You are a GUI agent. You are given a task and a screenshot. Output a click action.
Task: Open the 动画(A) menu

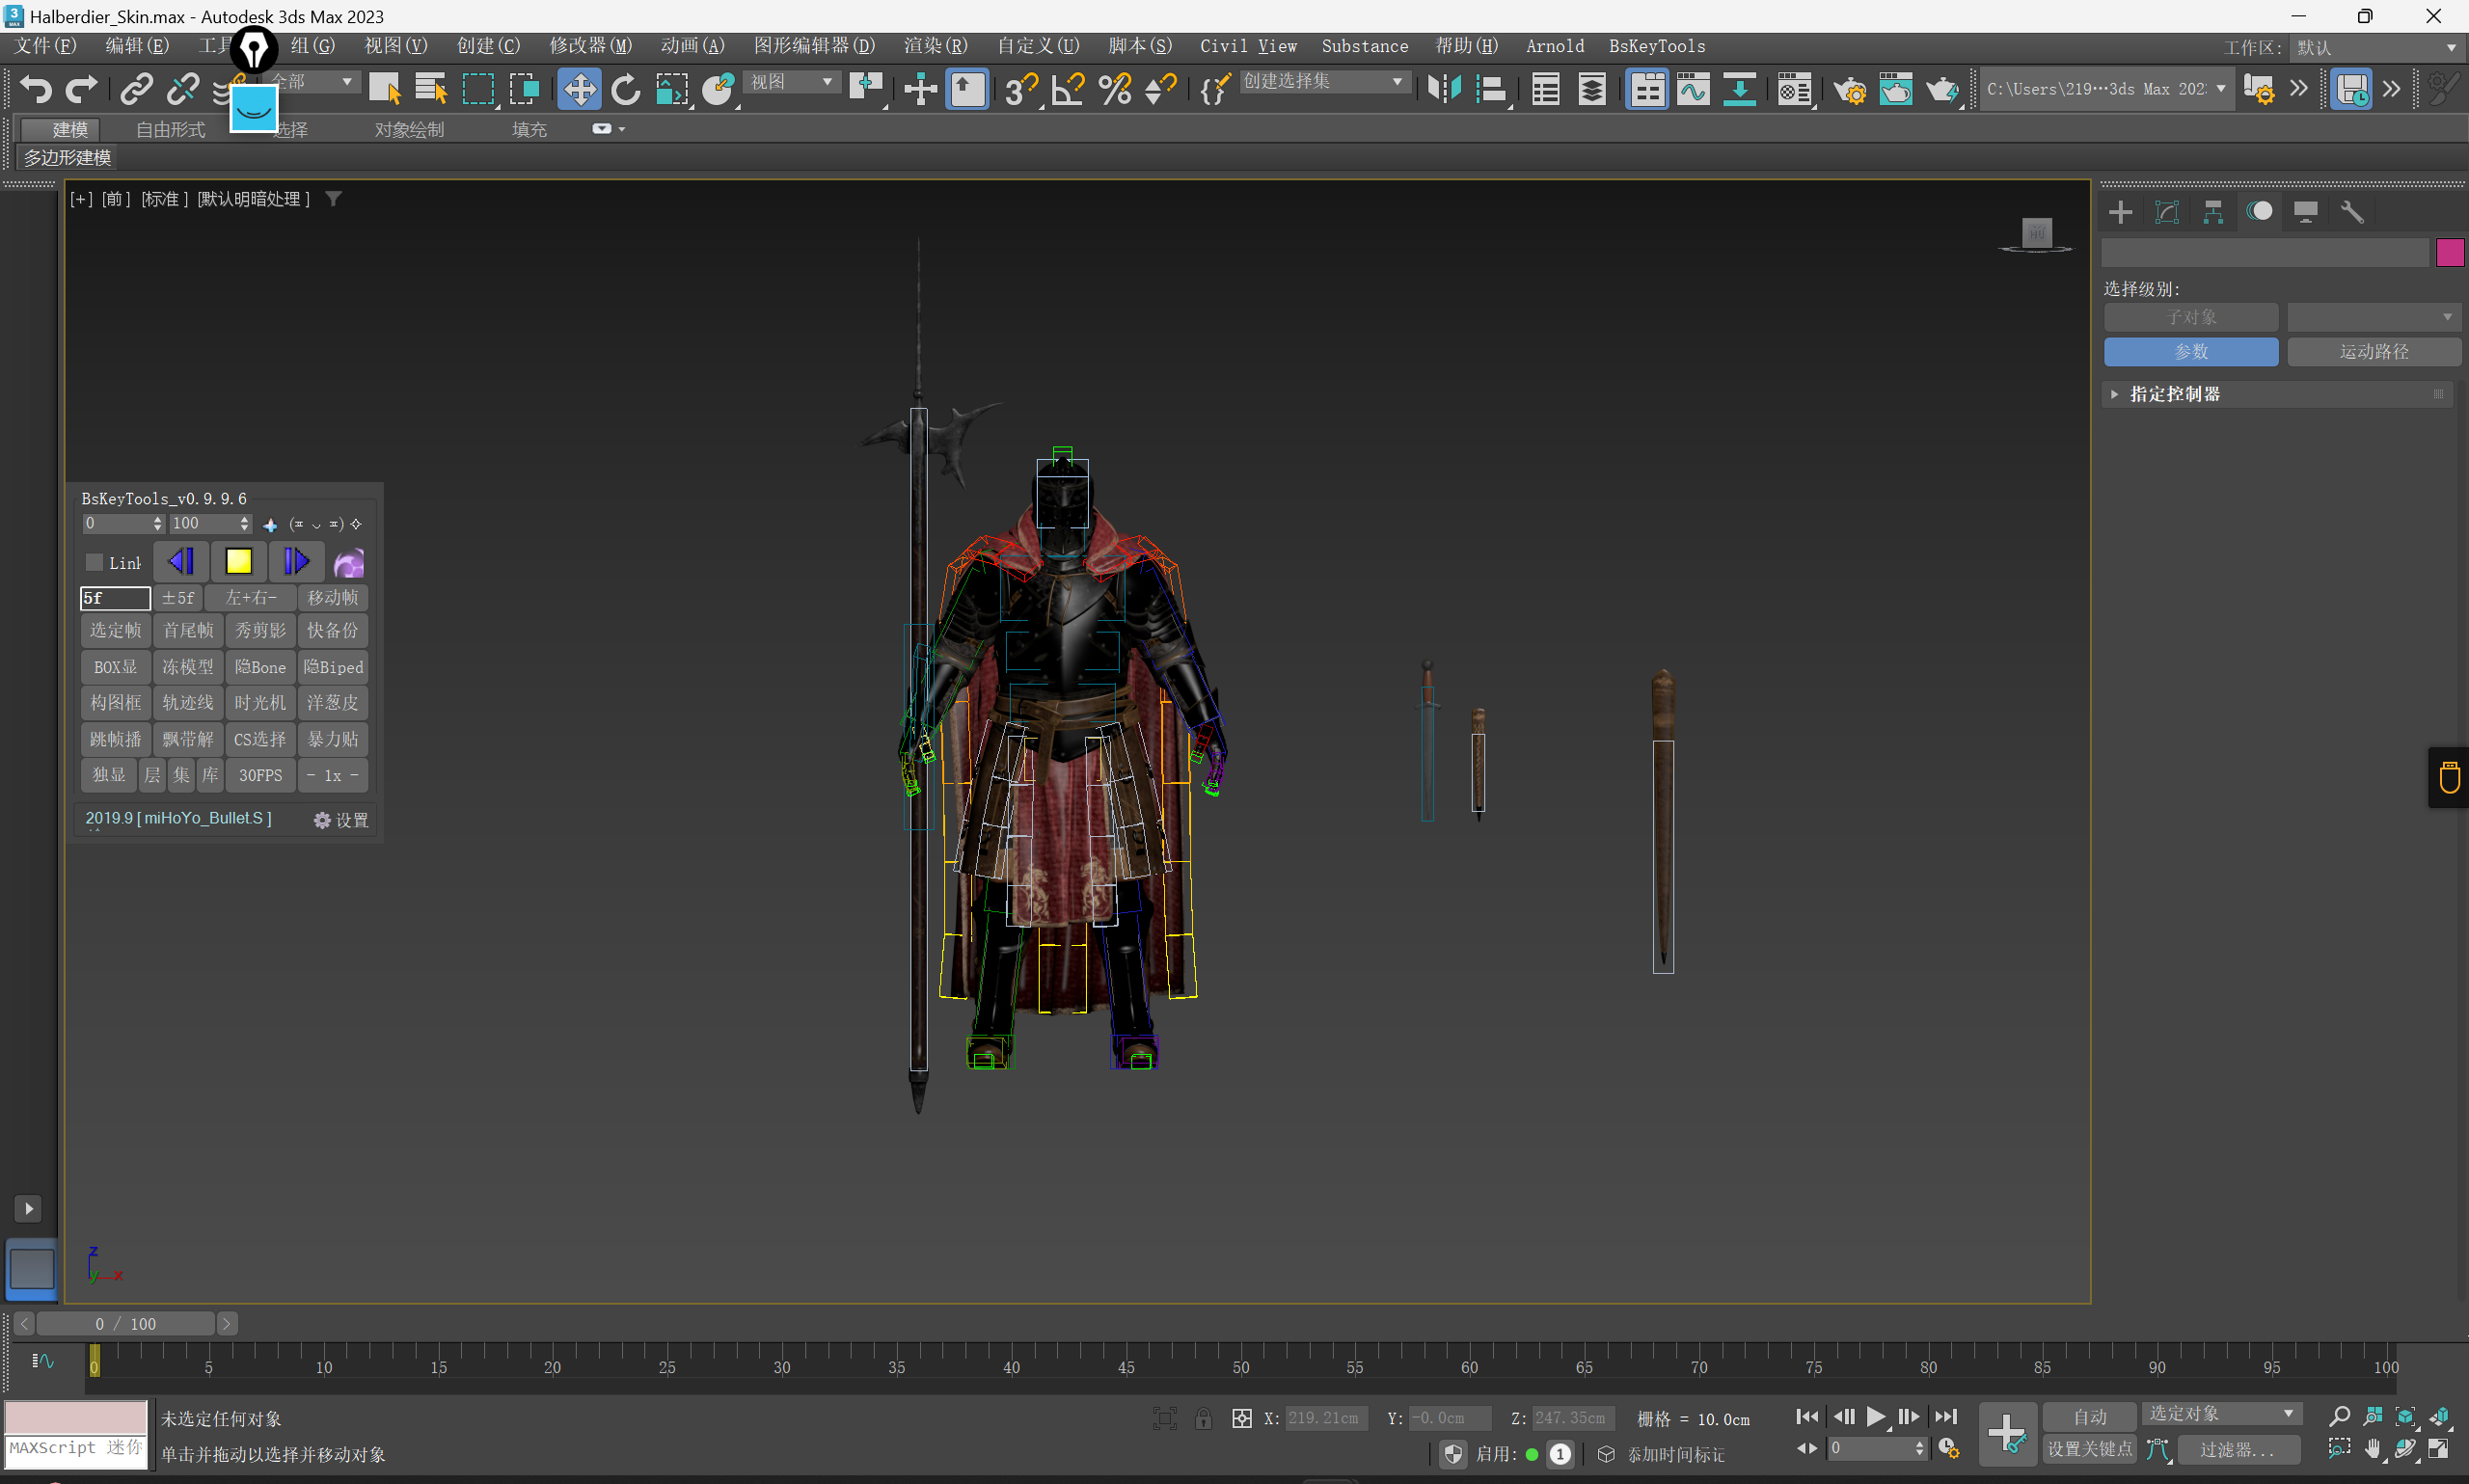(x=692, y=46)
